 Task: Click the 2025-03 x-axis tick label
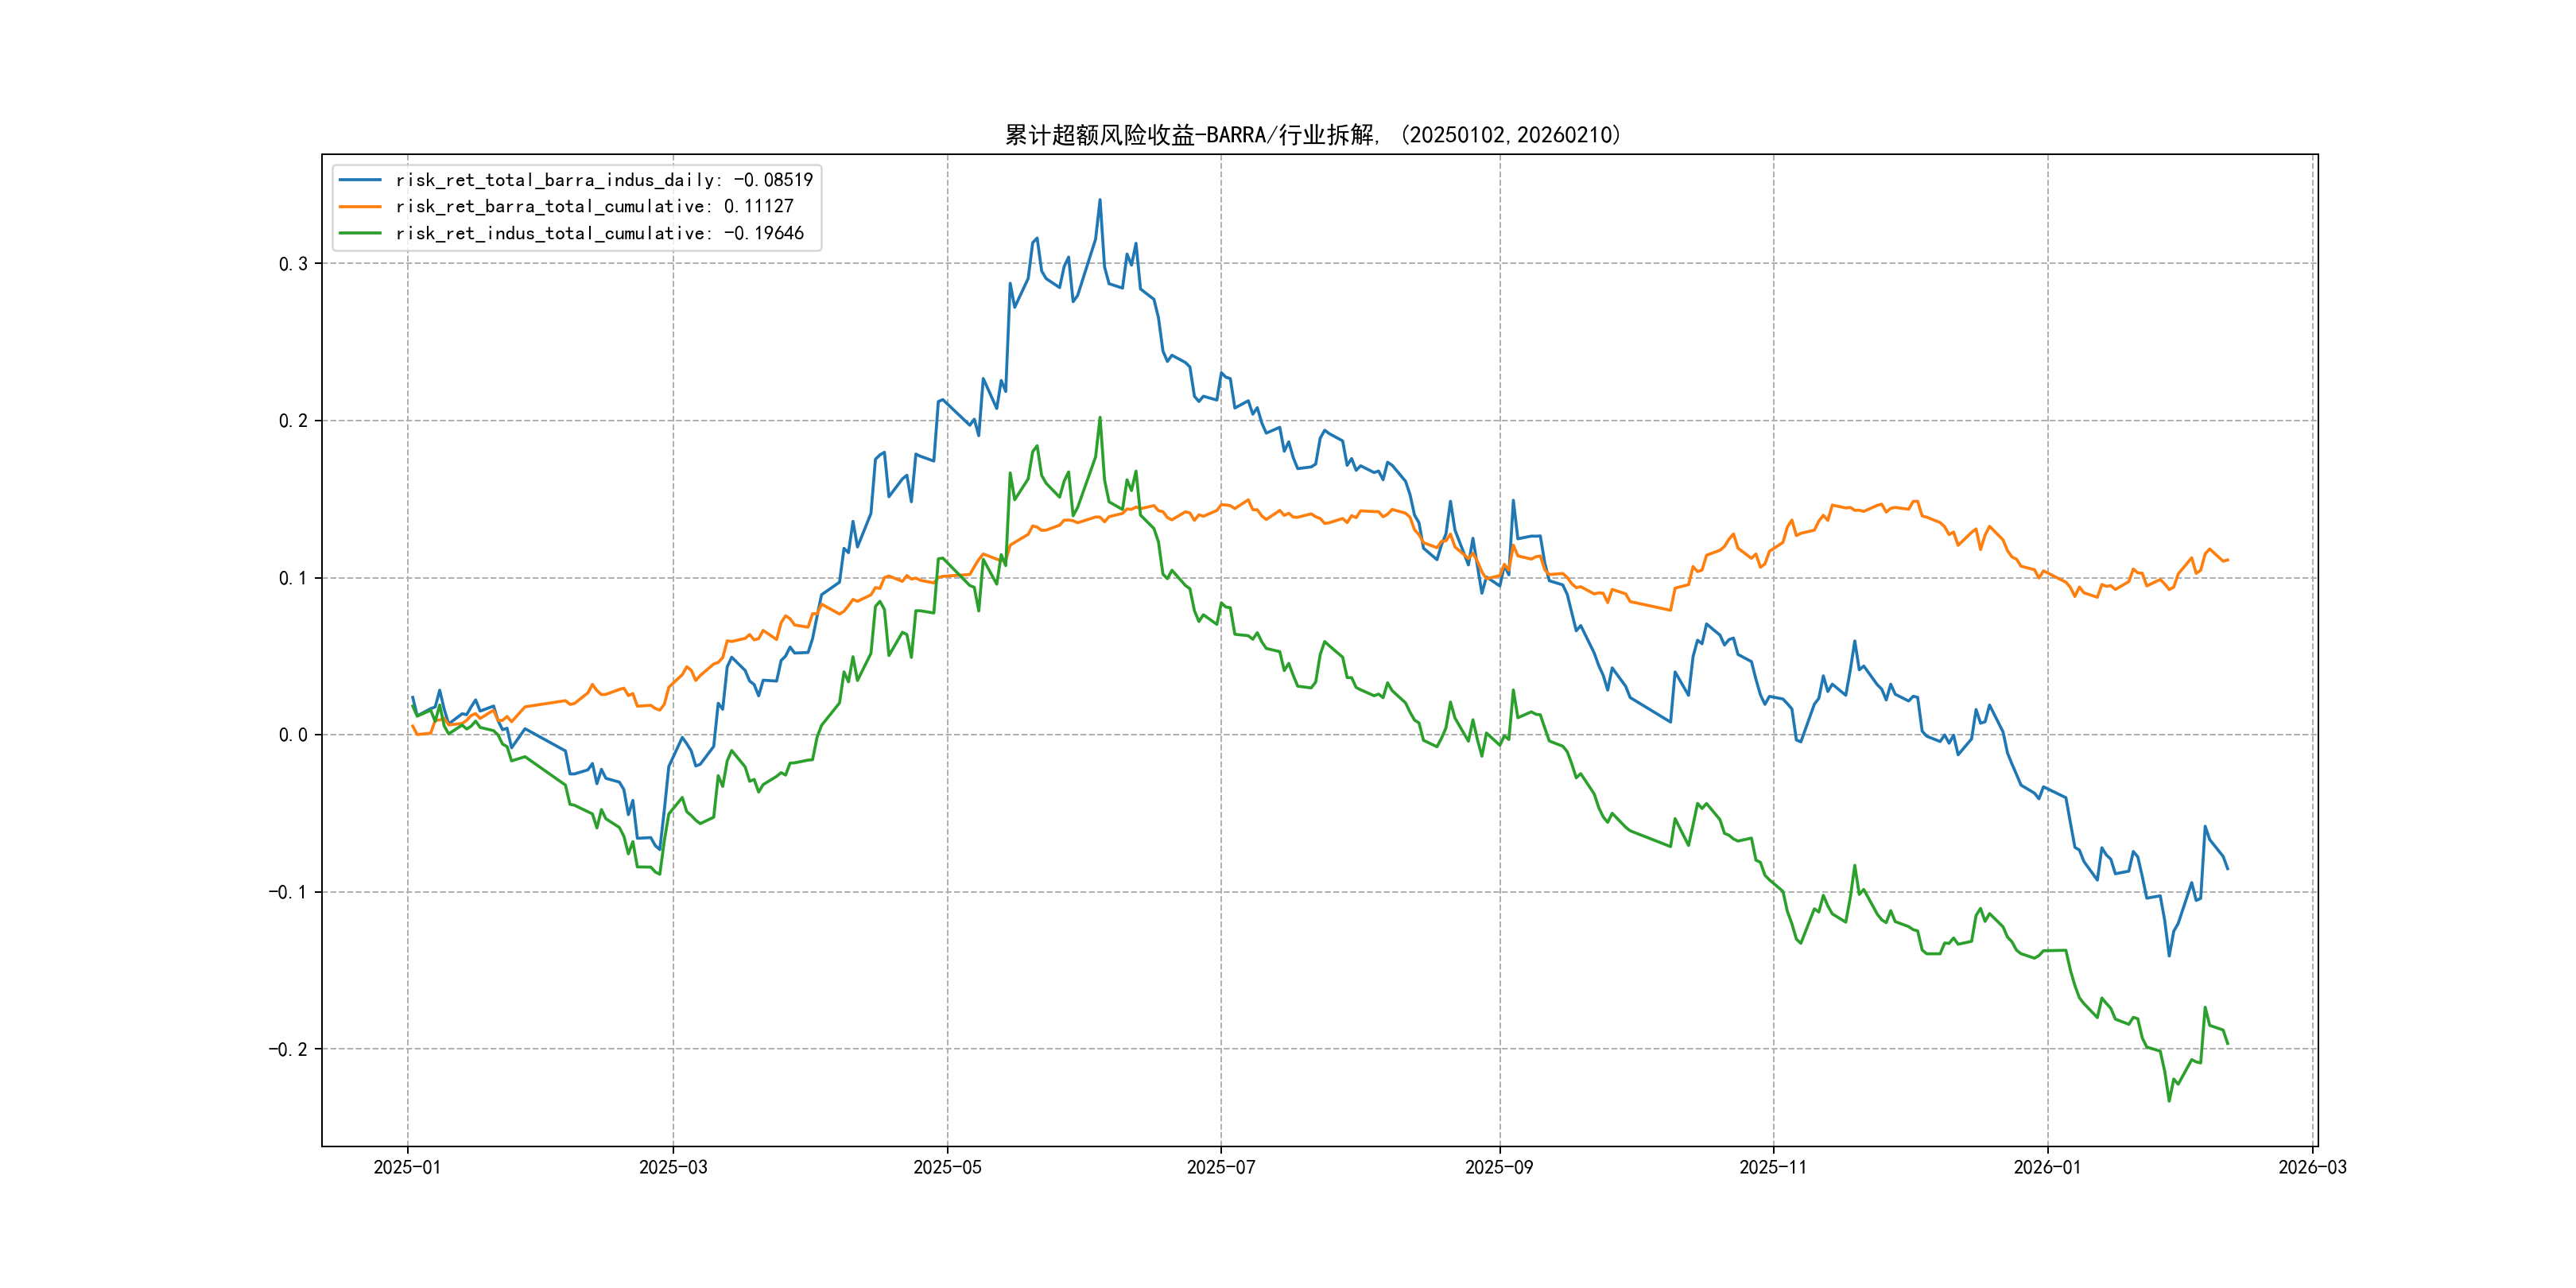[673, 1167]
